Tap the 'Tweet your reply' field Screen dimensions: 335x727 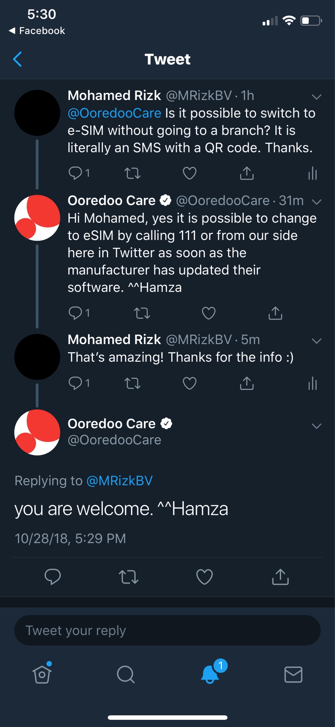(x=167, y=630)
